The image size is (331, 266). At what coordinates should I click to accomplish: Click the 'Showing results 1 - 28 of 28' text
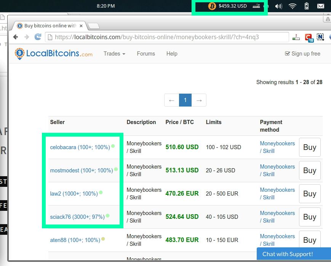pos(289,82)
